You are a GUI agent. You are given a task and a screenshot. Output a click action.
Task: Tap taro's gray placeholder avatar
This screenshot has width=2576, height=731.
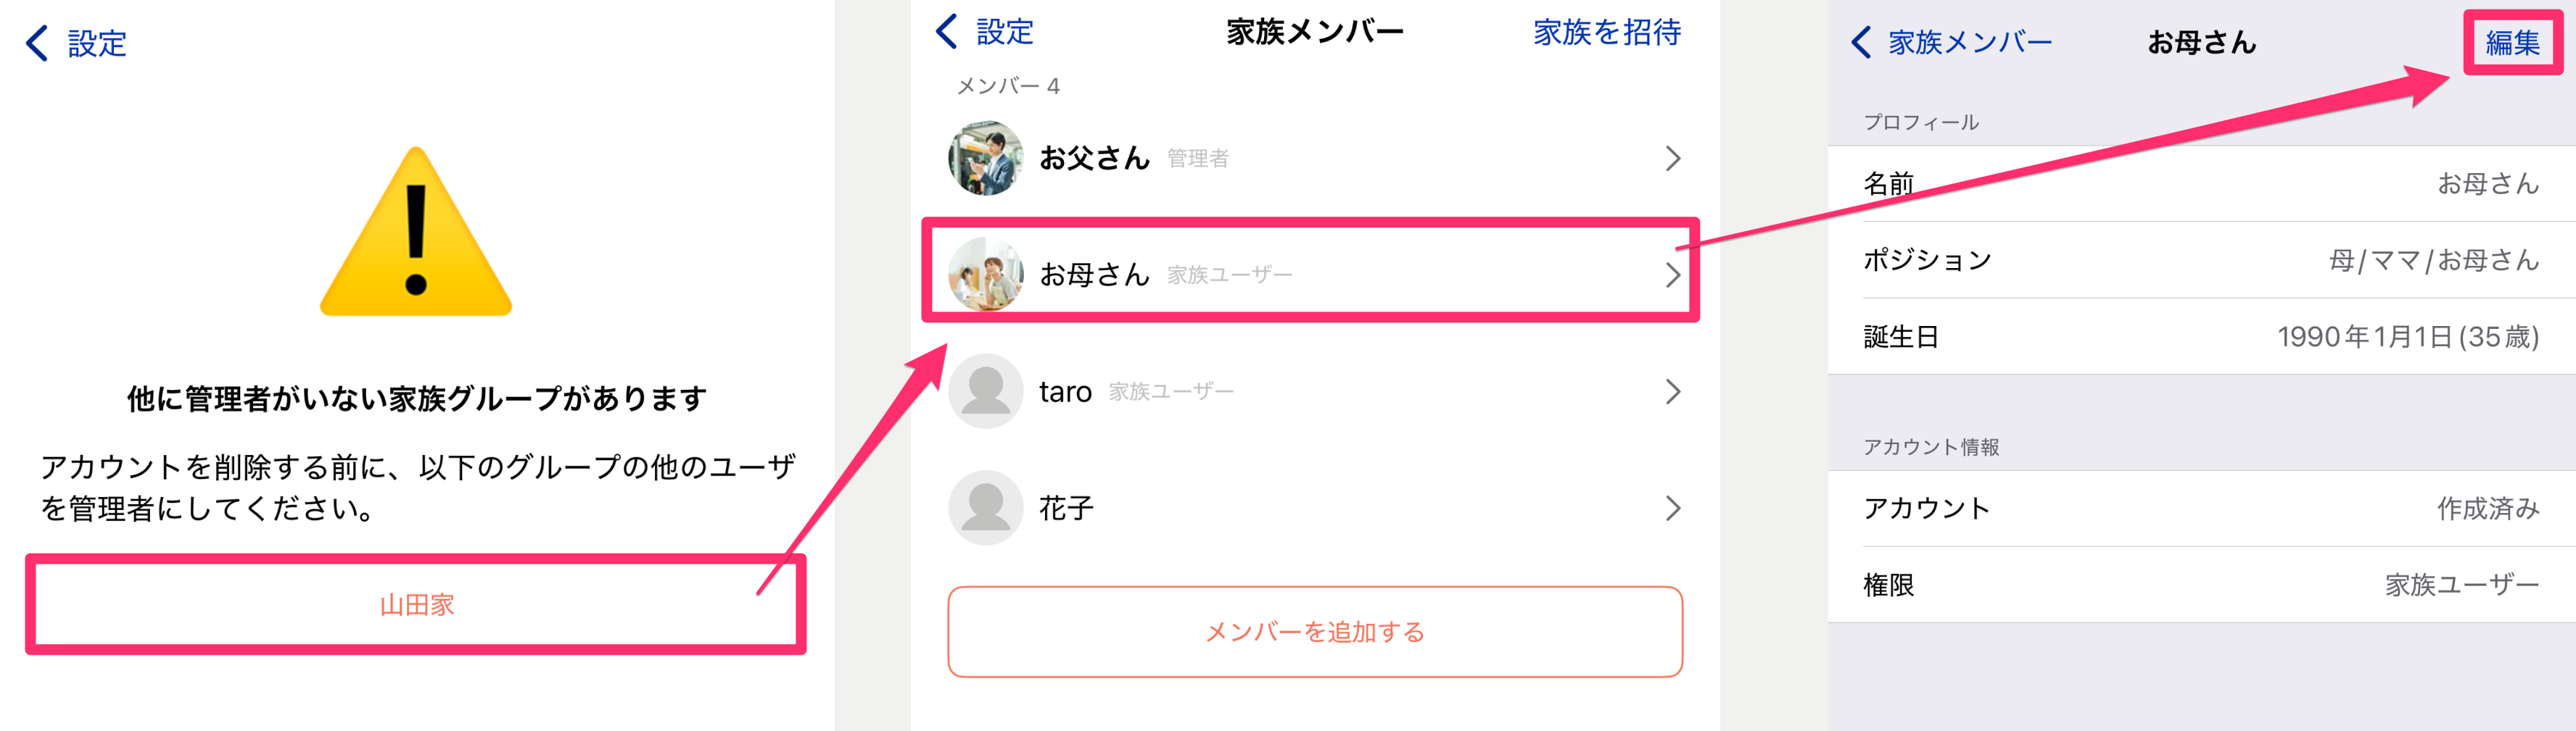coord(985,391)
